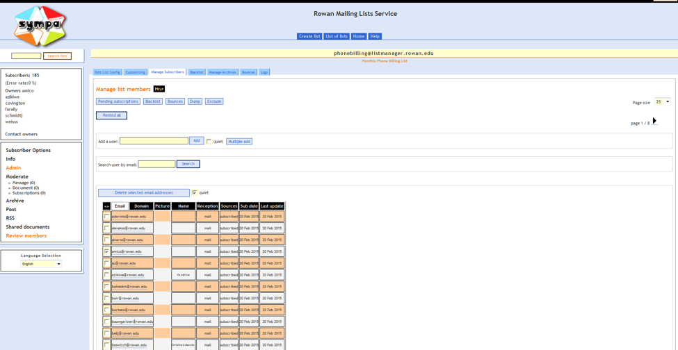Check the au@rowan.edu checkbox
The image size is (678, 350).
pyautogui.click(x=106, y=262)
